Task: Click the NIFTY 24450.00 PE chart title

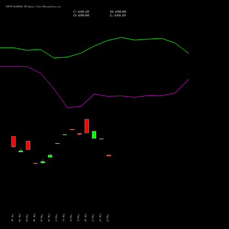Action: (x=33, y=6)
